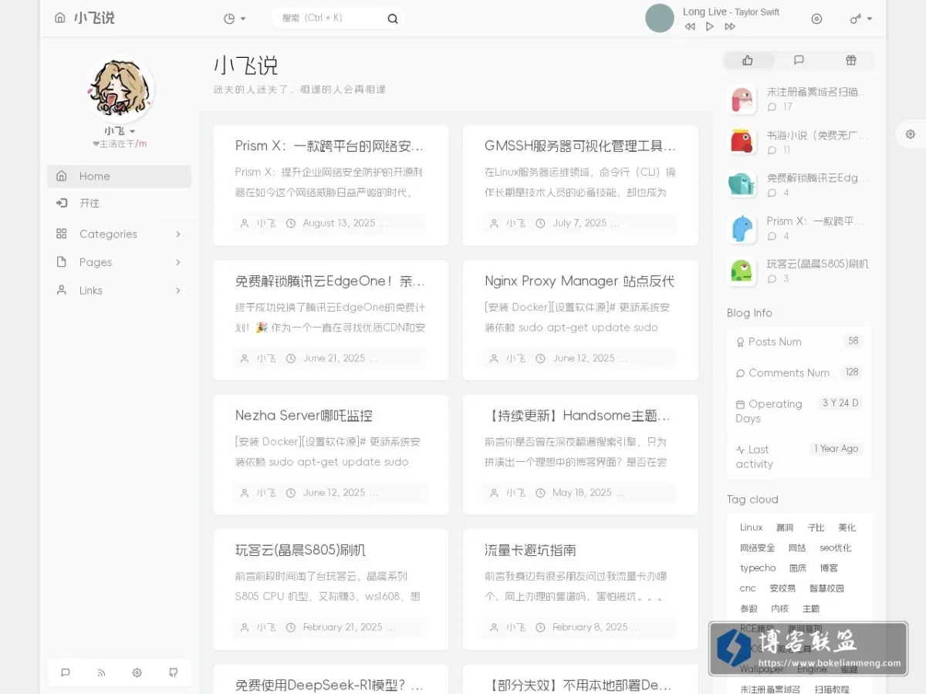The image size is (926, 694).
Task: Expand the Links sidebar chevron
Action: point(178,291)
